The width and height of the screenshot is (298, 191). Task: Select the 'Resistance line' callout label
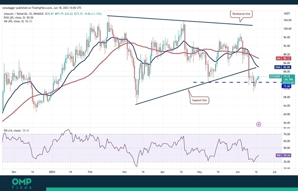pyautogui.click(x=241, y=14)
